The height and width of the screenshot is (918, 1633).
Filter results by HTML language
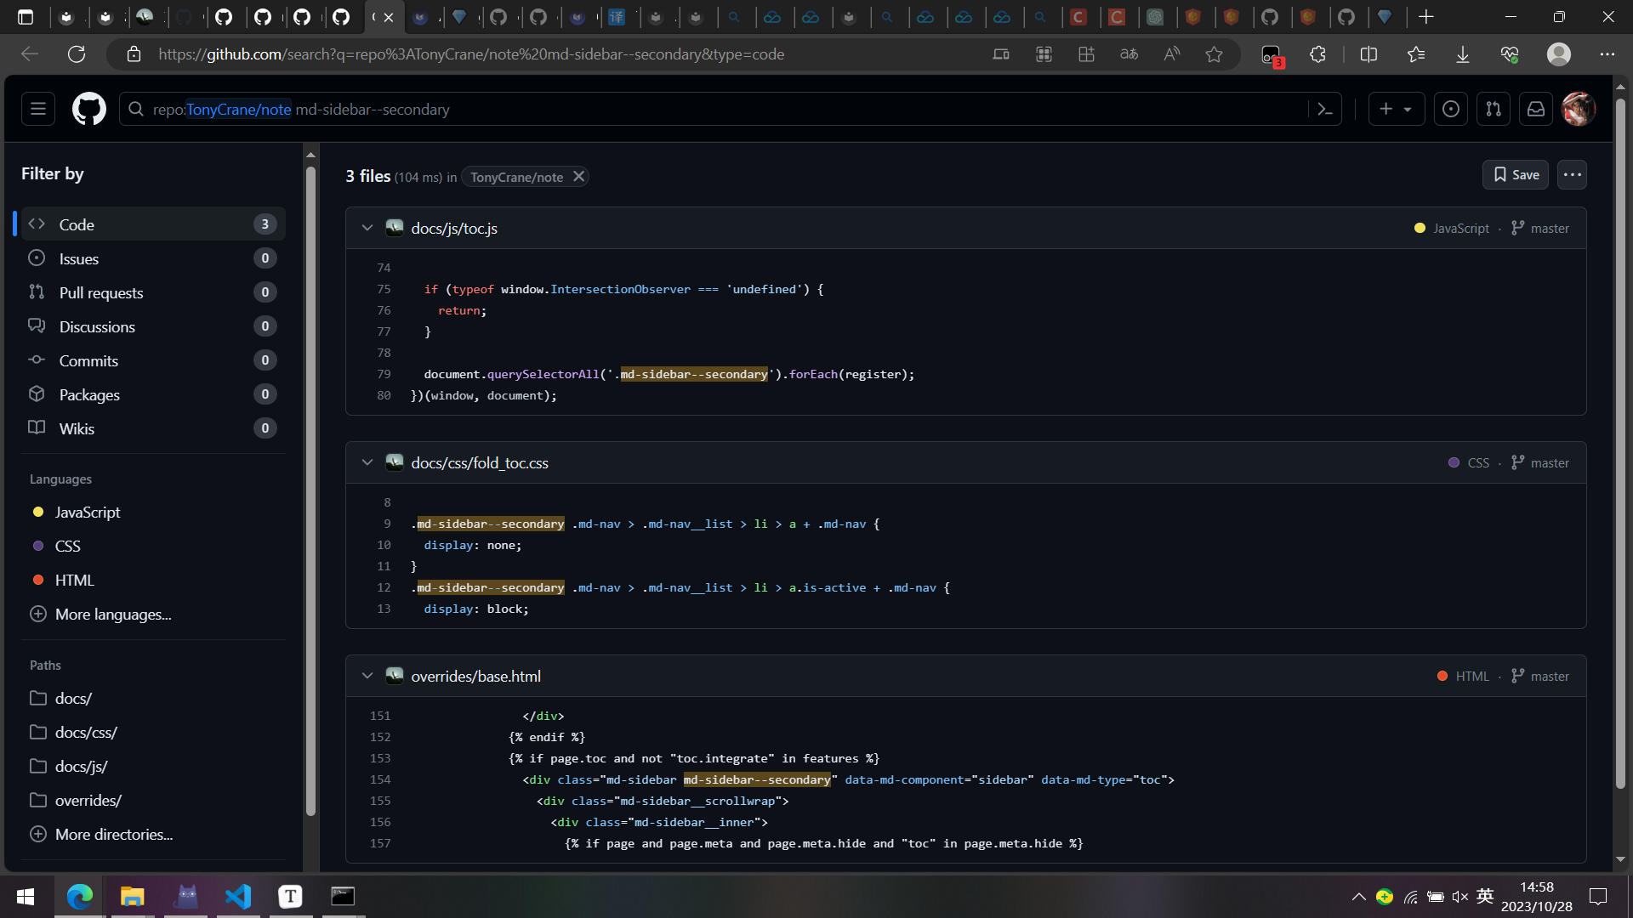click(75, 581)
